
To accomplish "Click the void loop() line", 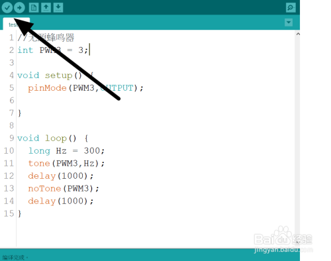I will pyautogui.click(x=53, y=138).
